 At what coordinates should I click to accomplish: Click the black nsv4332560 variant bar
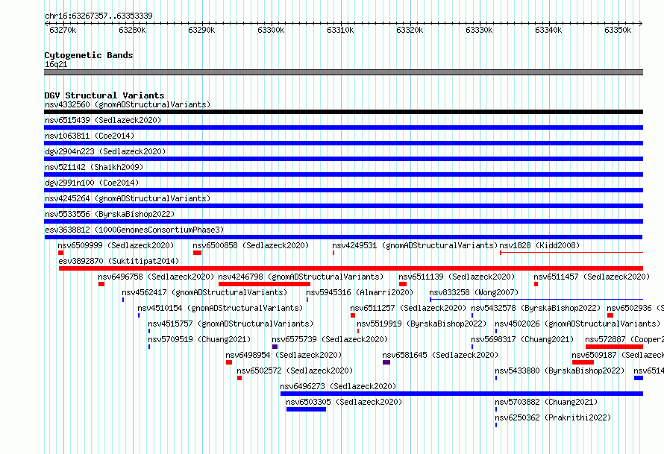tap(343, 112)
